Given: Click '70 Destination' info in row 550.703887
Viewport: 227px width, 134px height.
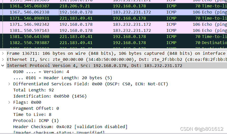Looking at the screenshot, I should point(211,43).
